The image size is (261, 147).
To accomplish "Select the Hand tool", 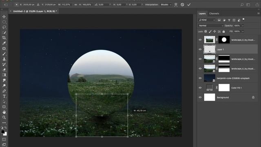I will (x=4, y=112).
